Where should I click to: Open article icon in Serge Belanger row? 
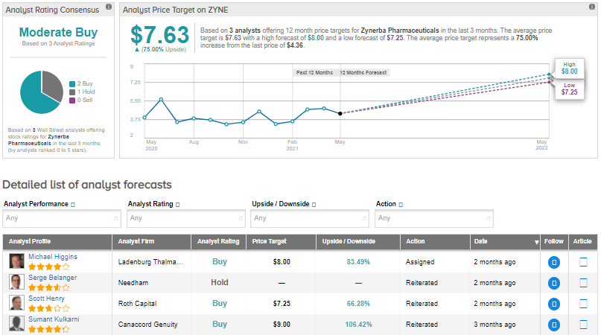583,283
